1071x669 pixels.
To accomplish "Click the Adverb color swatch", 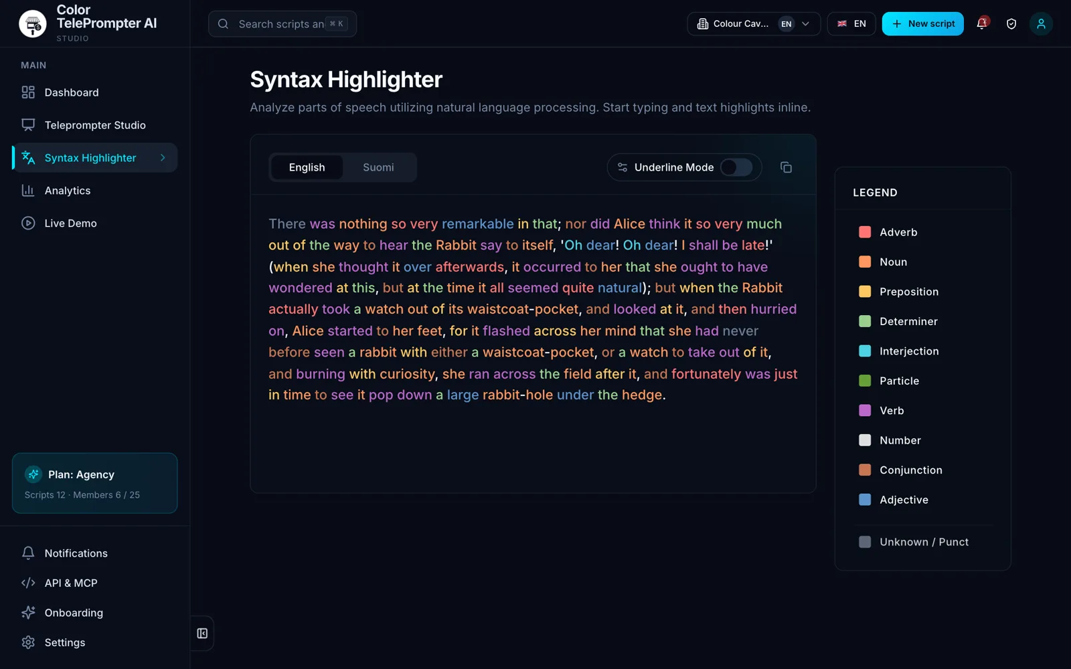I will pos(865,232).
